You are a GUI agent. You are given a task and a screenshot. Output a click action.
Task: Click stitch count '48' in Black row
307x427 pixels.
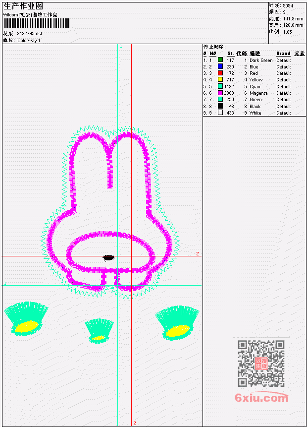(x=231, y=106)
